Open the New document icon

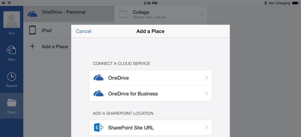tap(11, 50)
